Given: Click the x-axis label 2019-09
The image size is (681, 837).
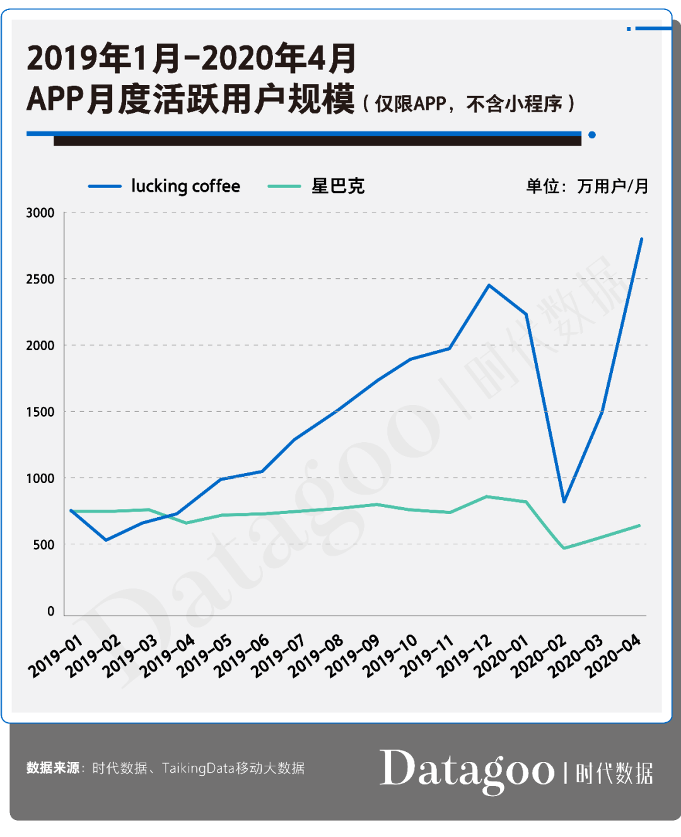Looking at the screenshot, I should click(x=352, y=657).
